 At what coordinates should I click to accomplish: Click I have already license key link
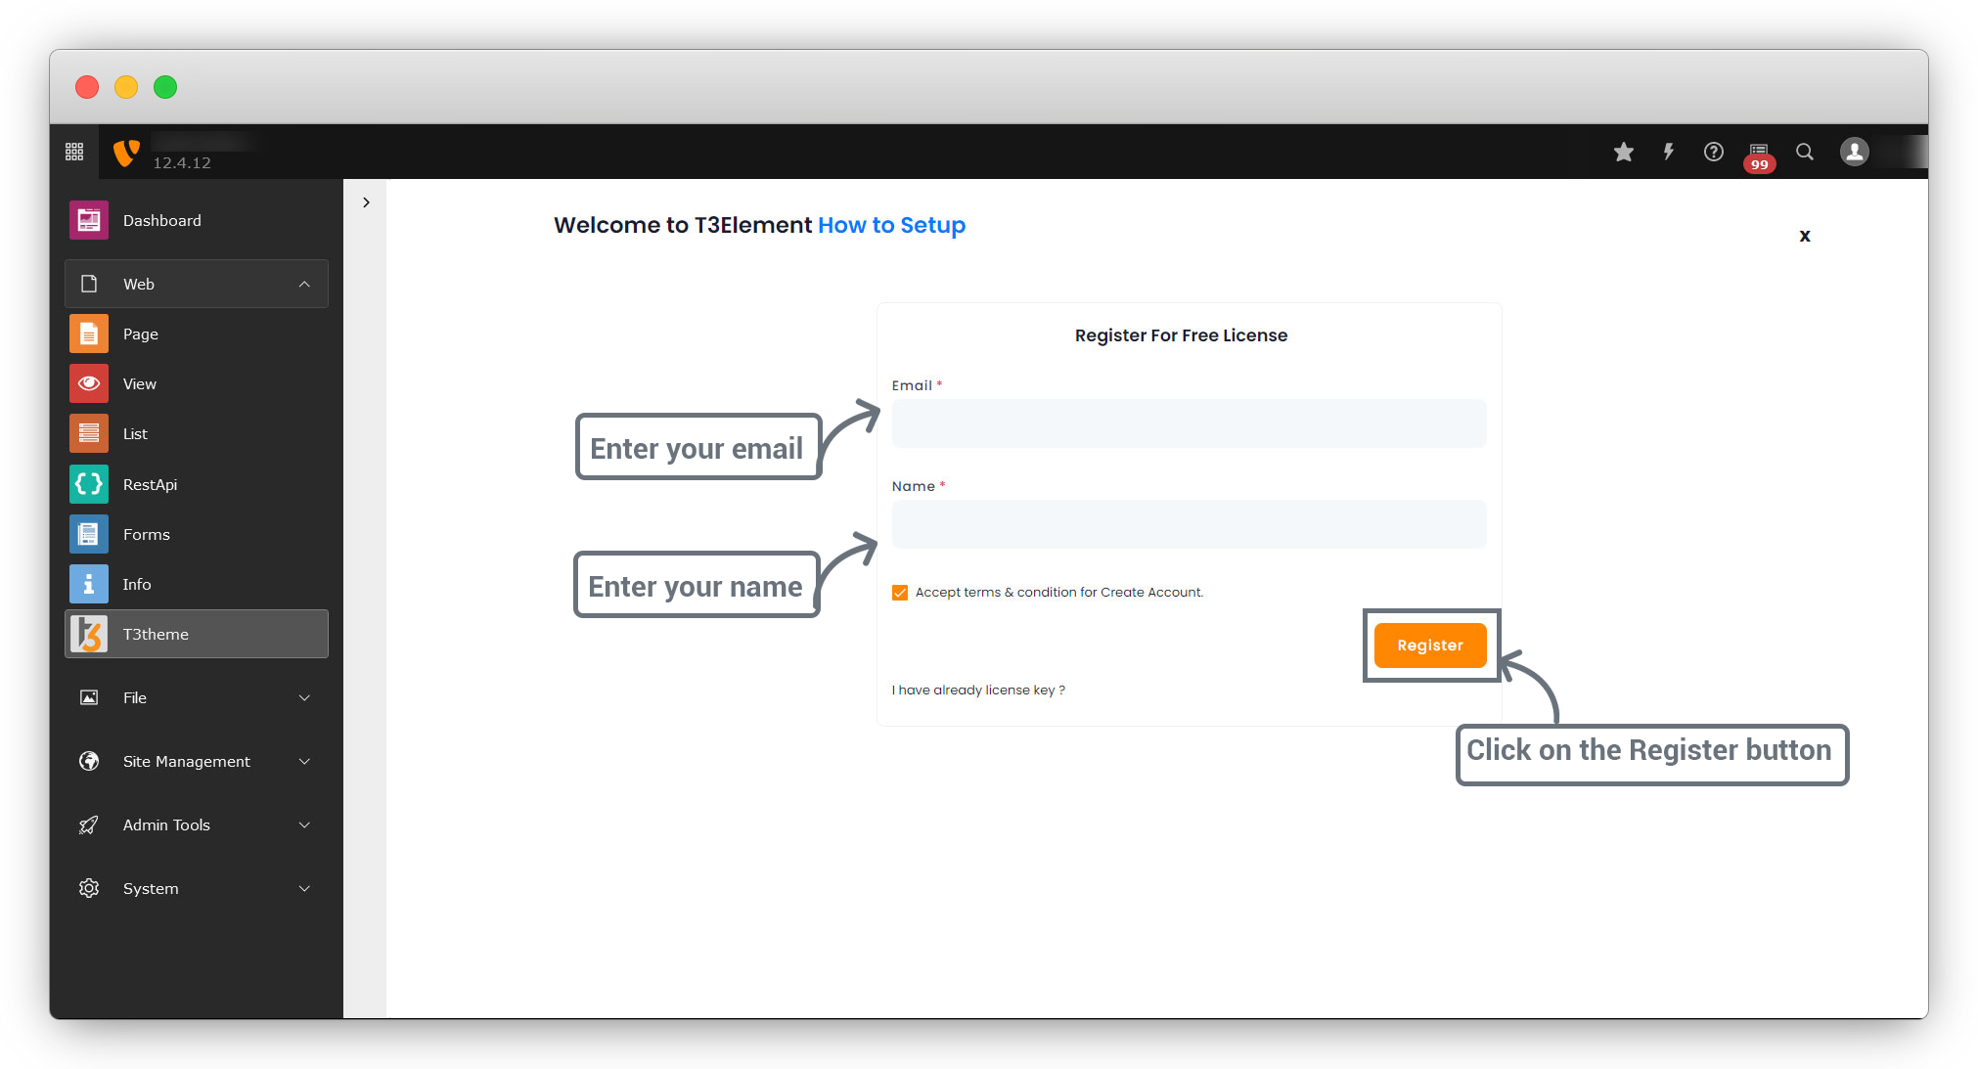click(x=978, y=690)
